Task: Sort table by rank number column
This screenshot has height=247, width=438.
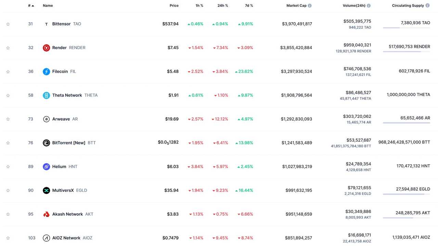Action: point(31,6)
